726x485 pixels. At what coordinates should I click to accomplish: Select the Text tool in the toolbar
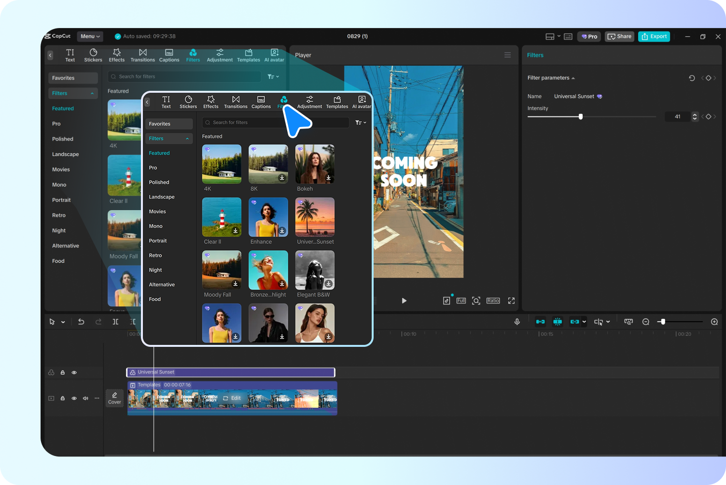click(x=166, y=102)
